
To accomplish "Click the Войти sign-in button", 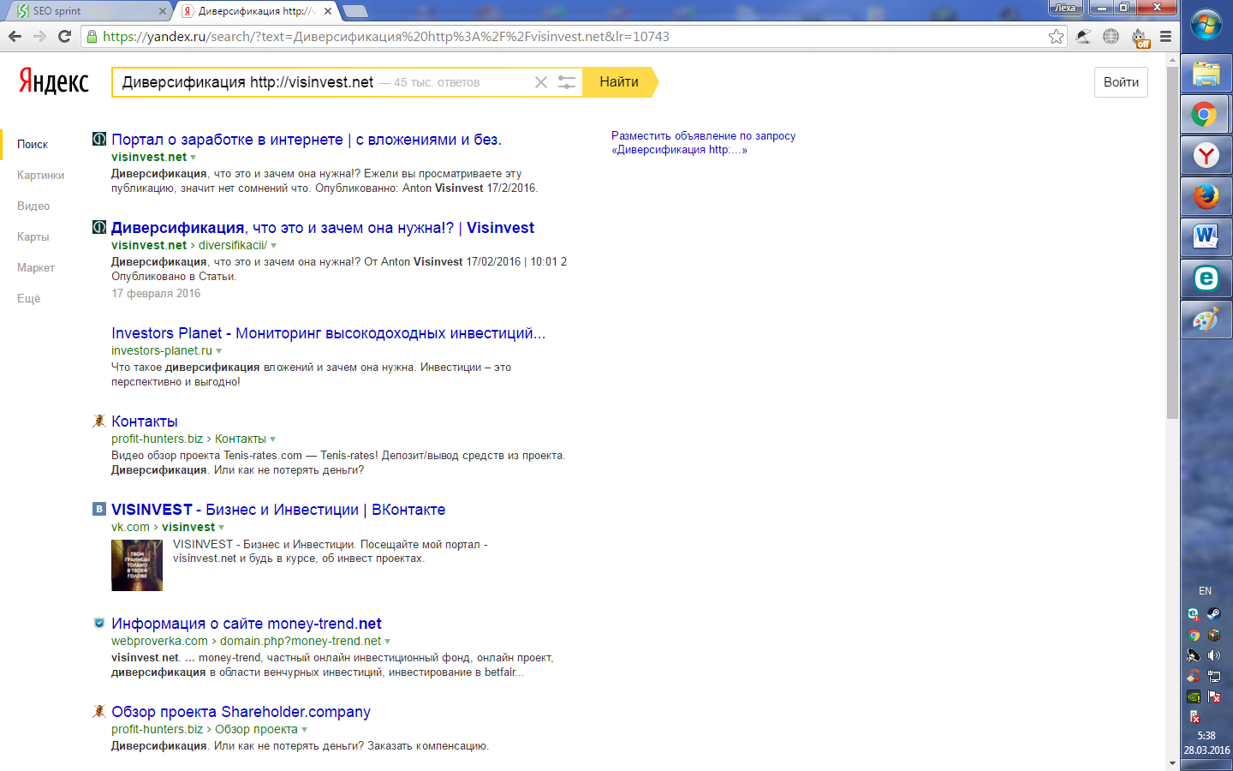I will pos(1121,82).
